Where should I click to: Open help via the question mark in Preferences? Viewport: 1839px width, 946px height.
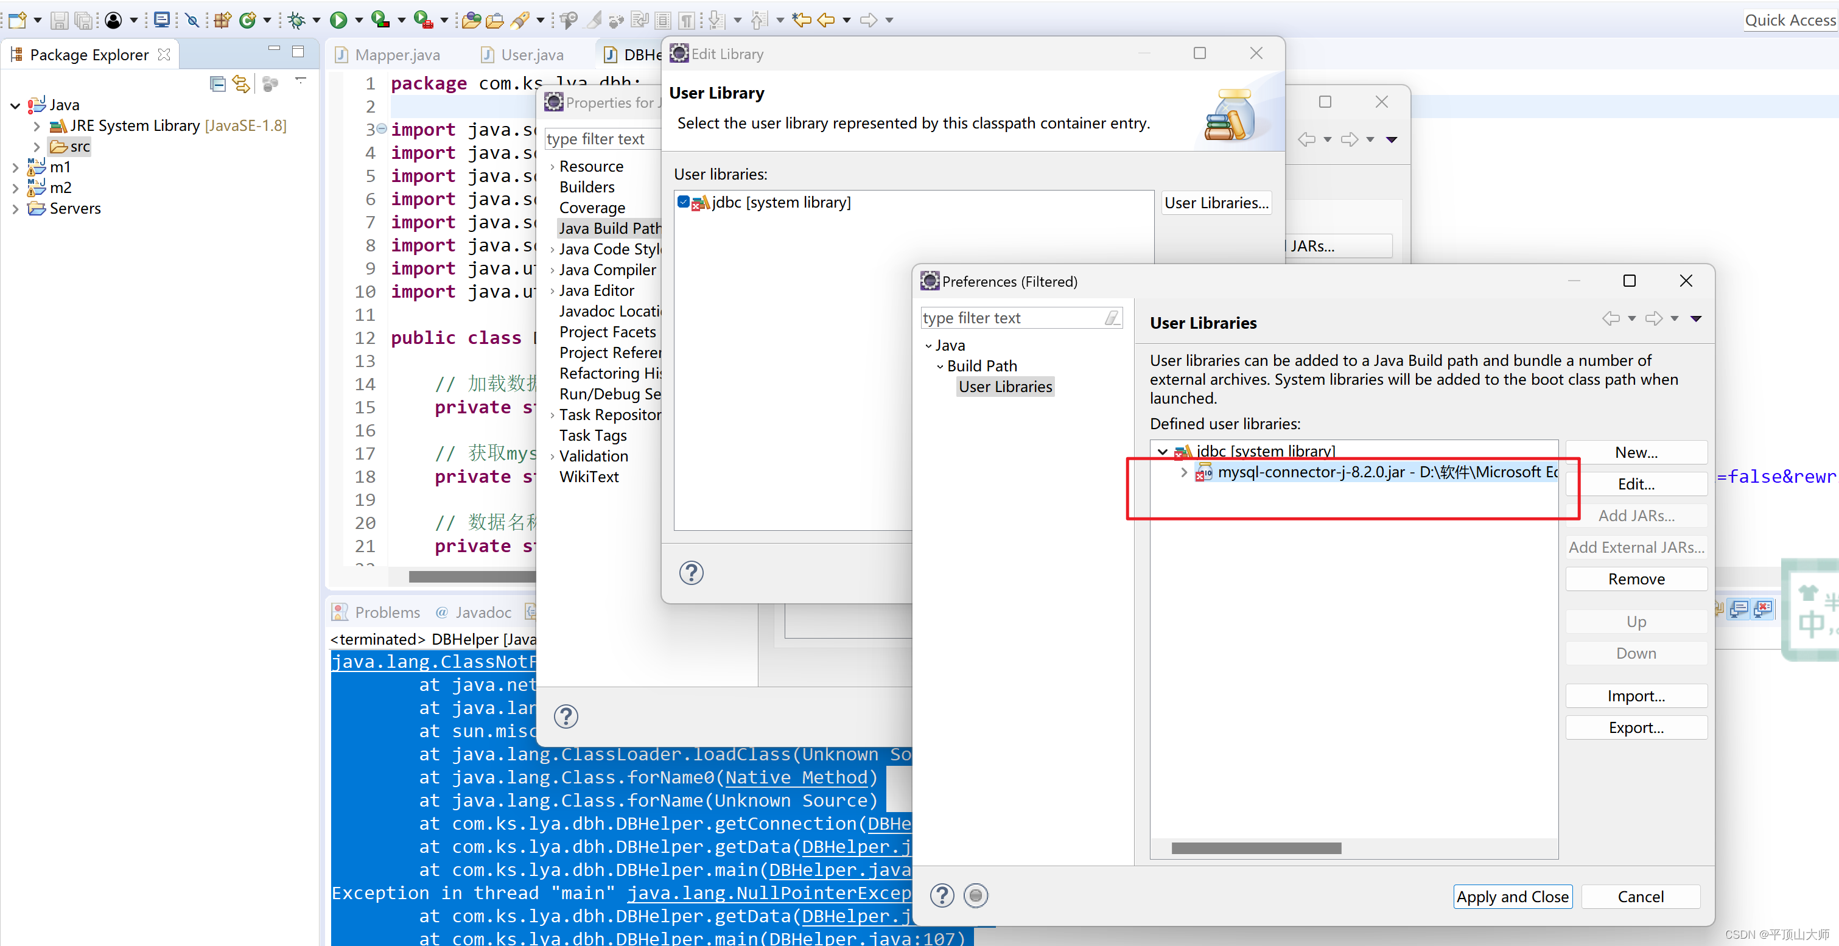coord(942,895)
